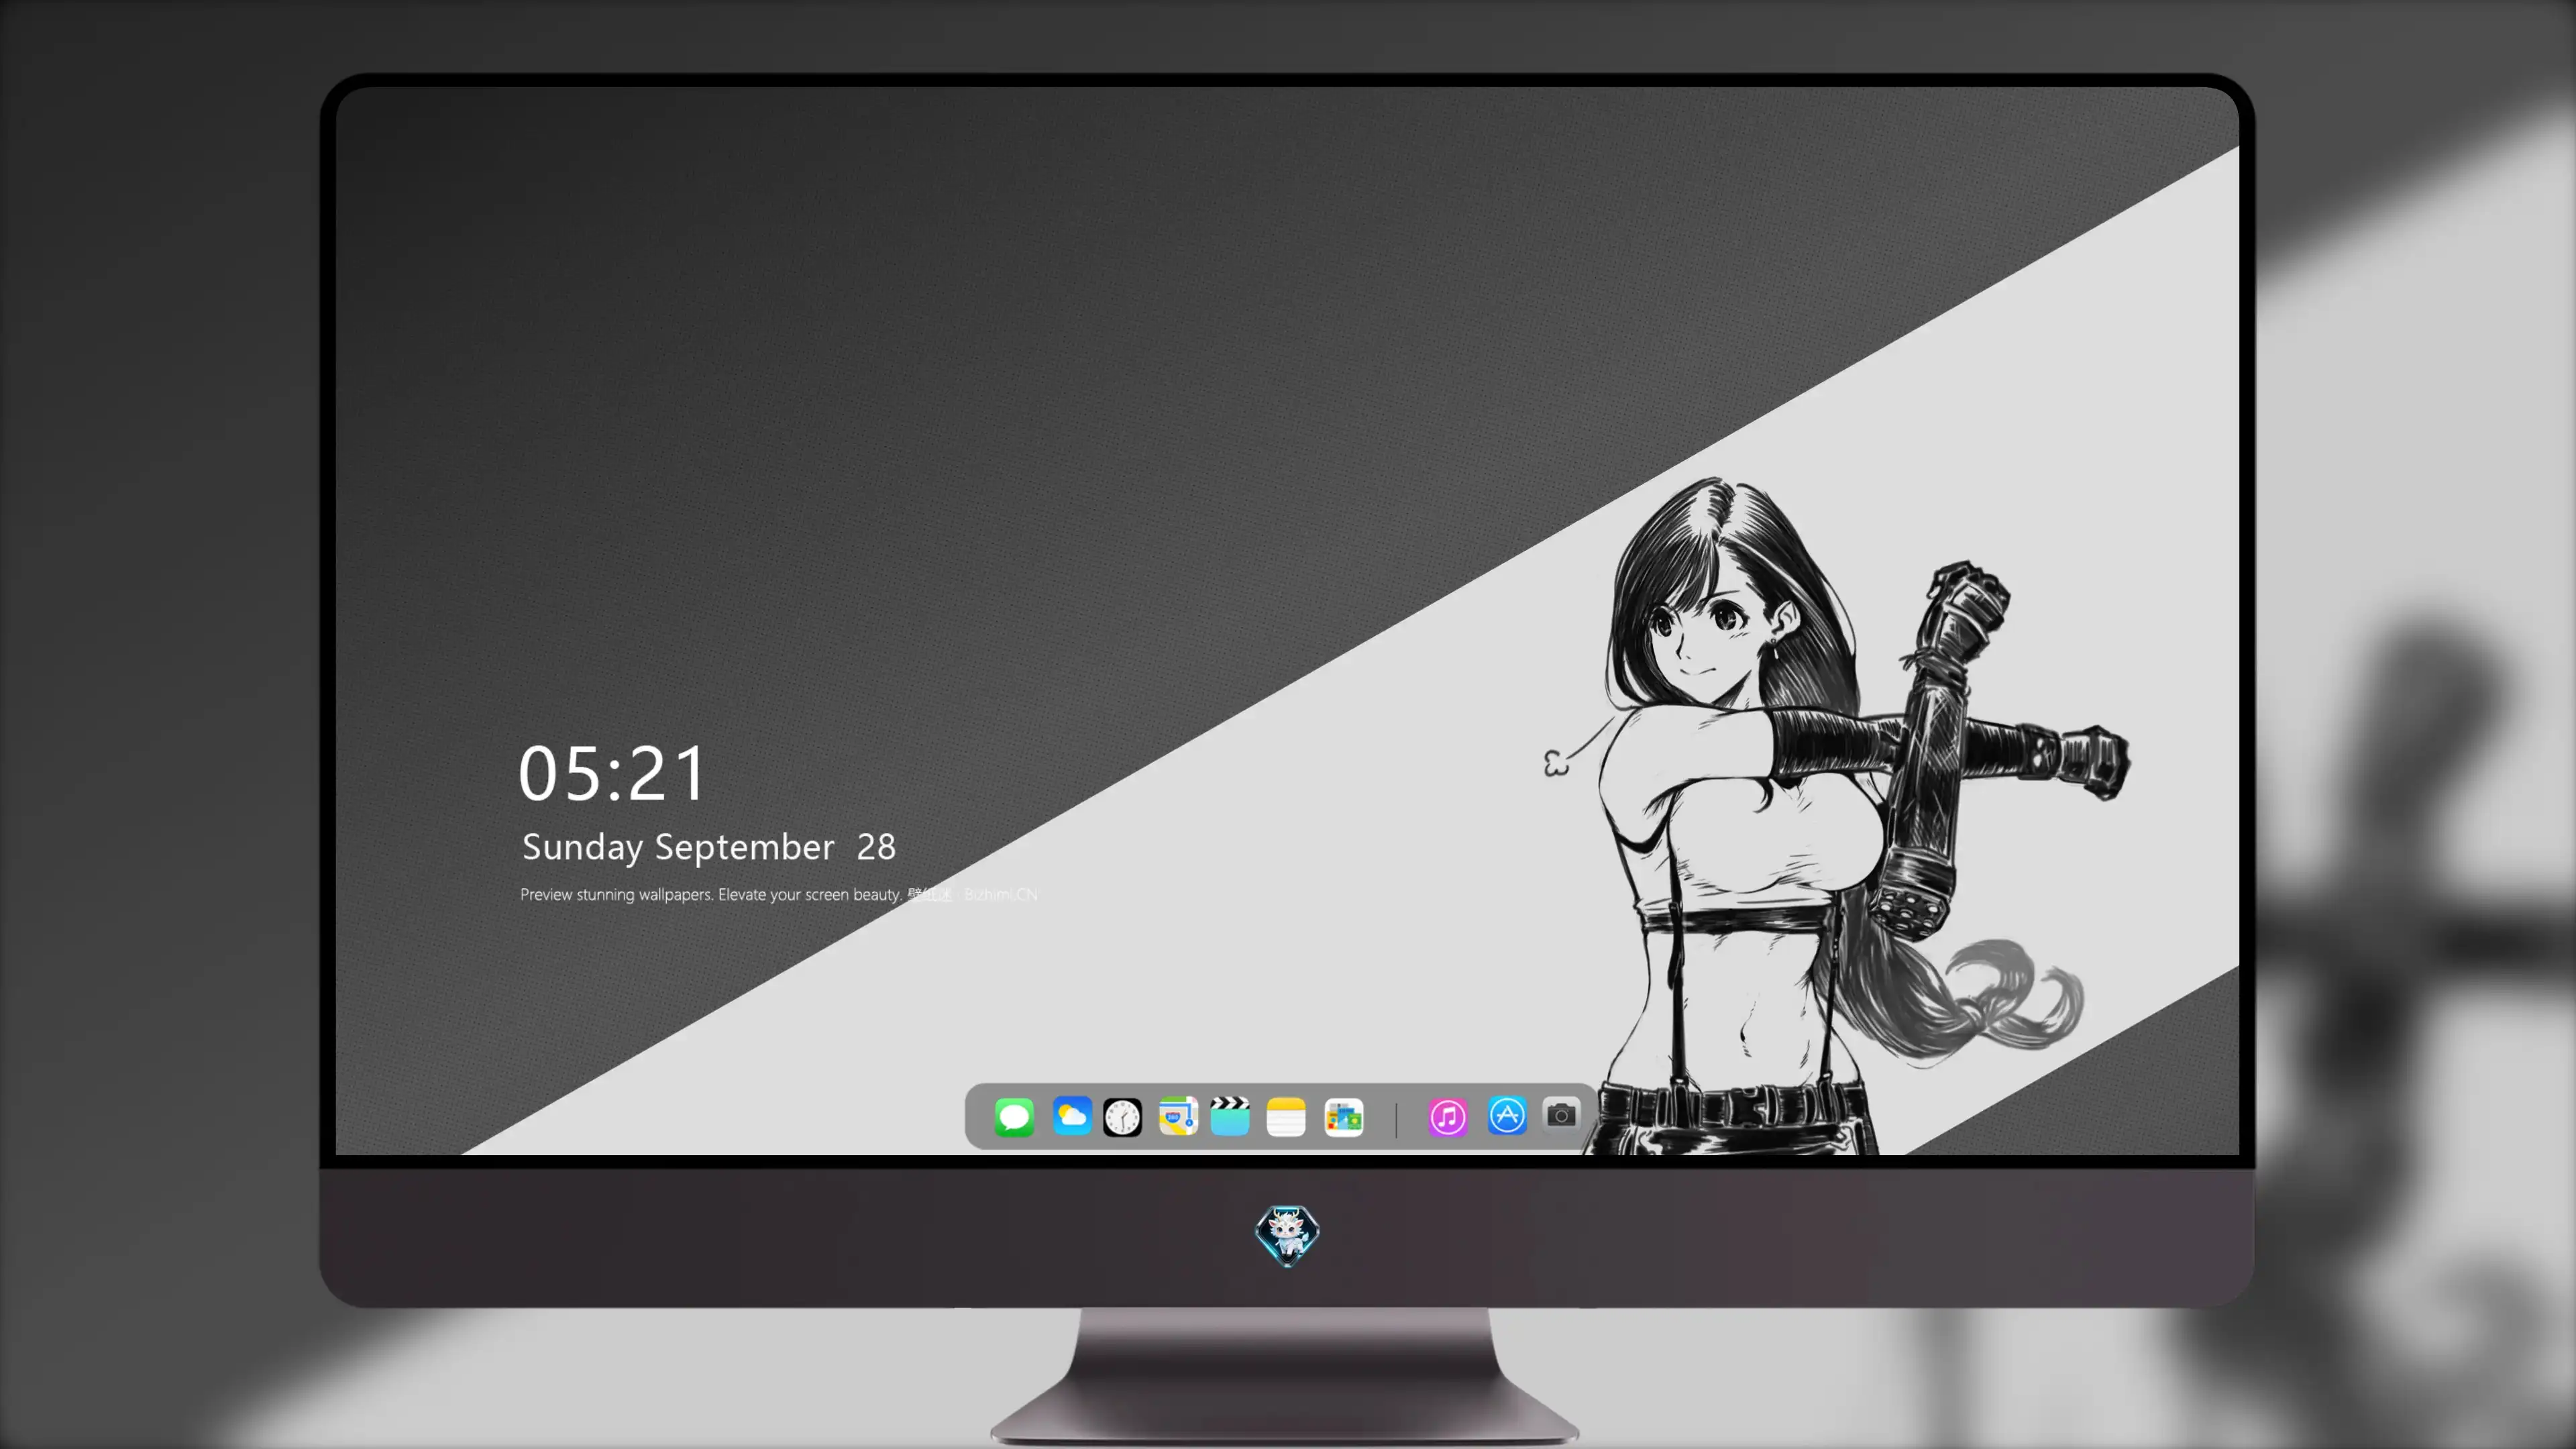Launch the pink iTunes Store app

[x=1447, y=1117]
